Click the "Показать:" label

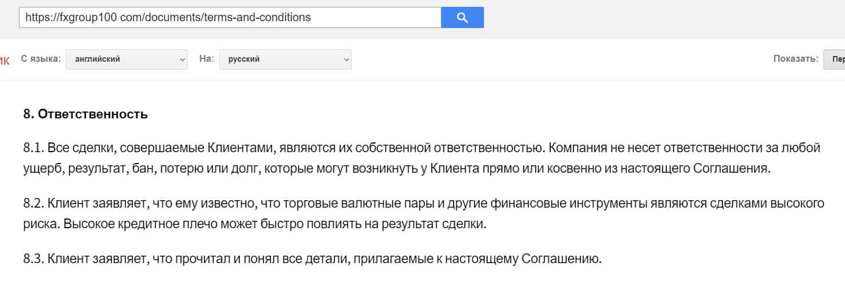coord(796,58)
